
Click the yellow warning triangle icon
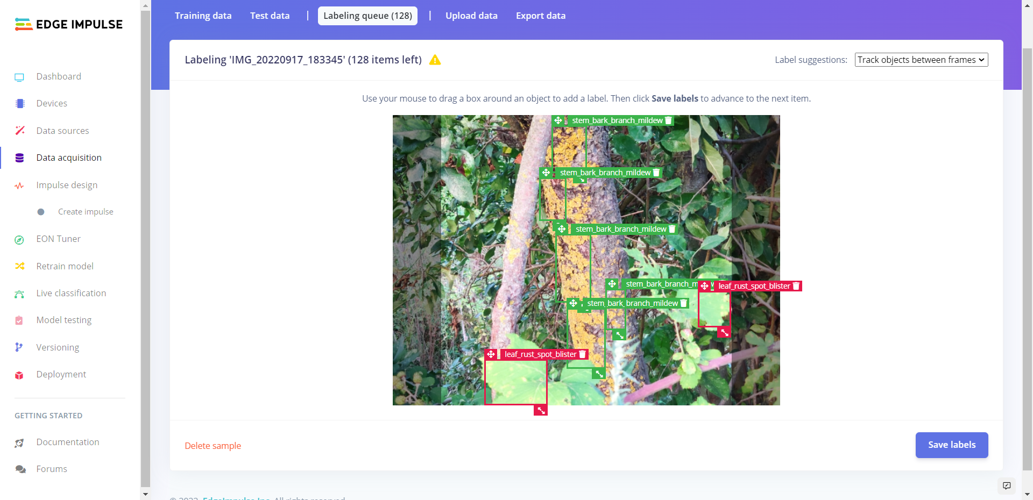coord(435,60)
